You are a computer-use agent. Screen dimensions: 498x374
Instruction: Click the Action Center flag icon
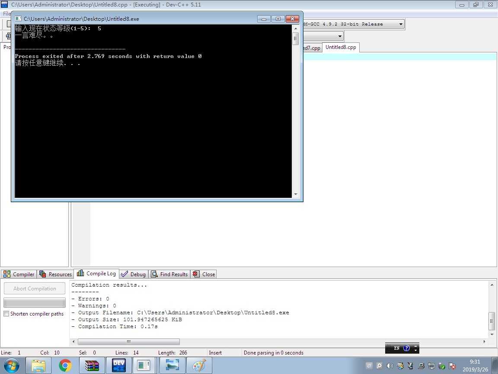[453, 366]
